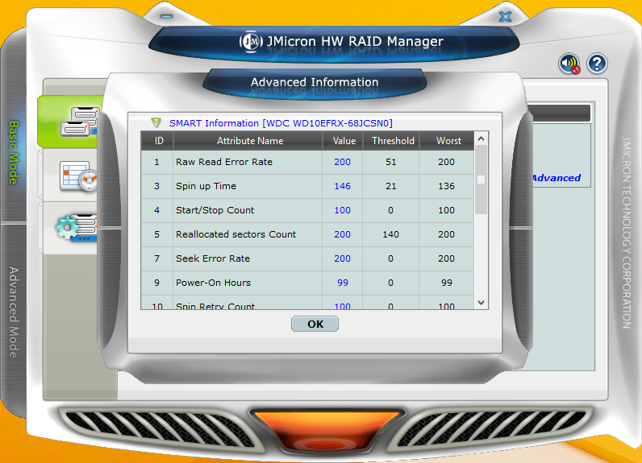The image size is (642, 463).
Task: Collapse the SMART Information green triangle
Action: pos(156,122)
